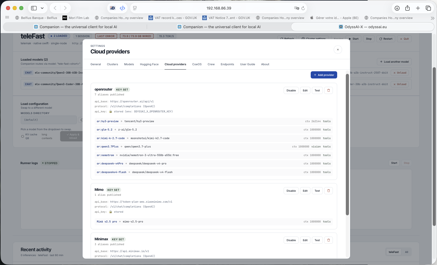Image resolution: width=437 pixels, height=265 pixels.
Task: Go forward with Safari's forward arrow
Action: coord(65,8)
